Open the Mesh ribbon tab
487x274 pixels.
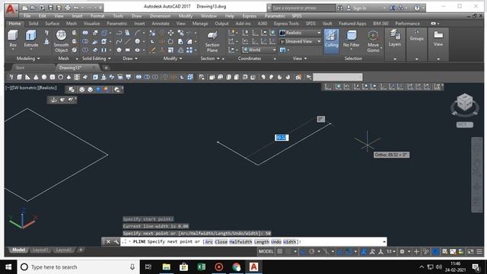tap(71, 24)
